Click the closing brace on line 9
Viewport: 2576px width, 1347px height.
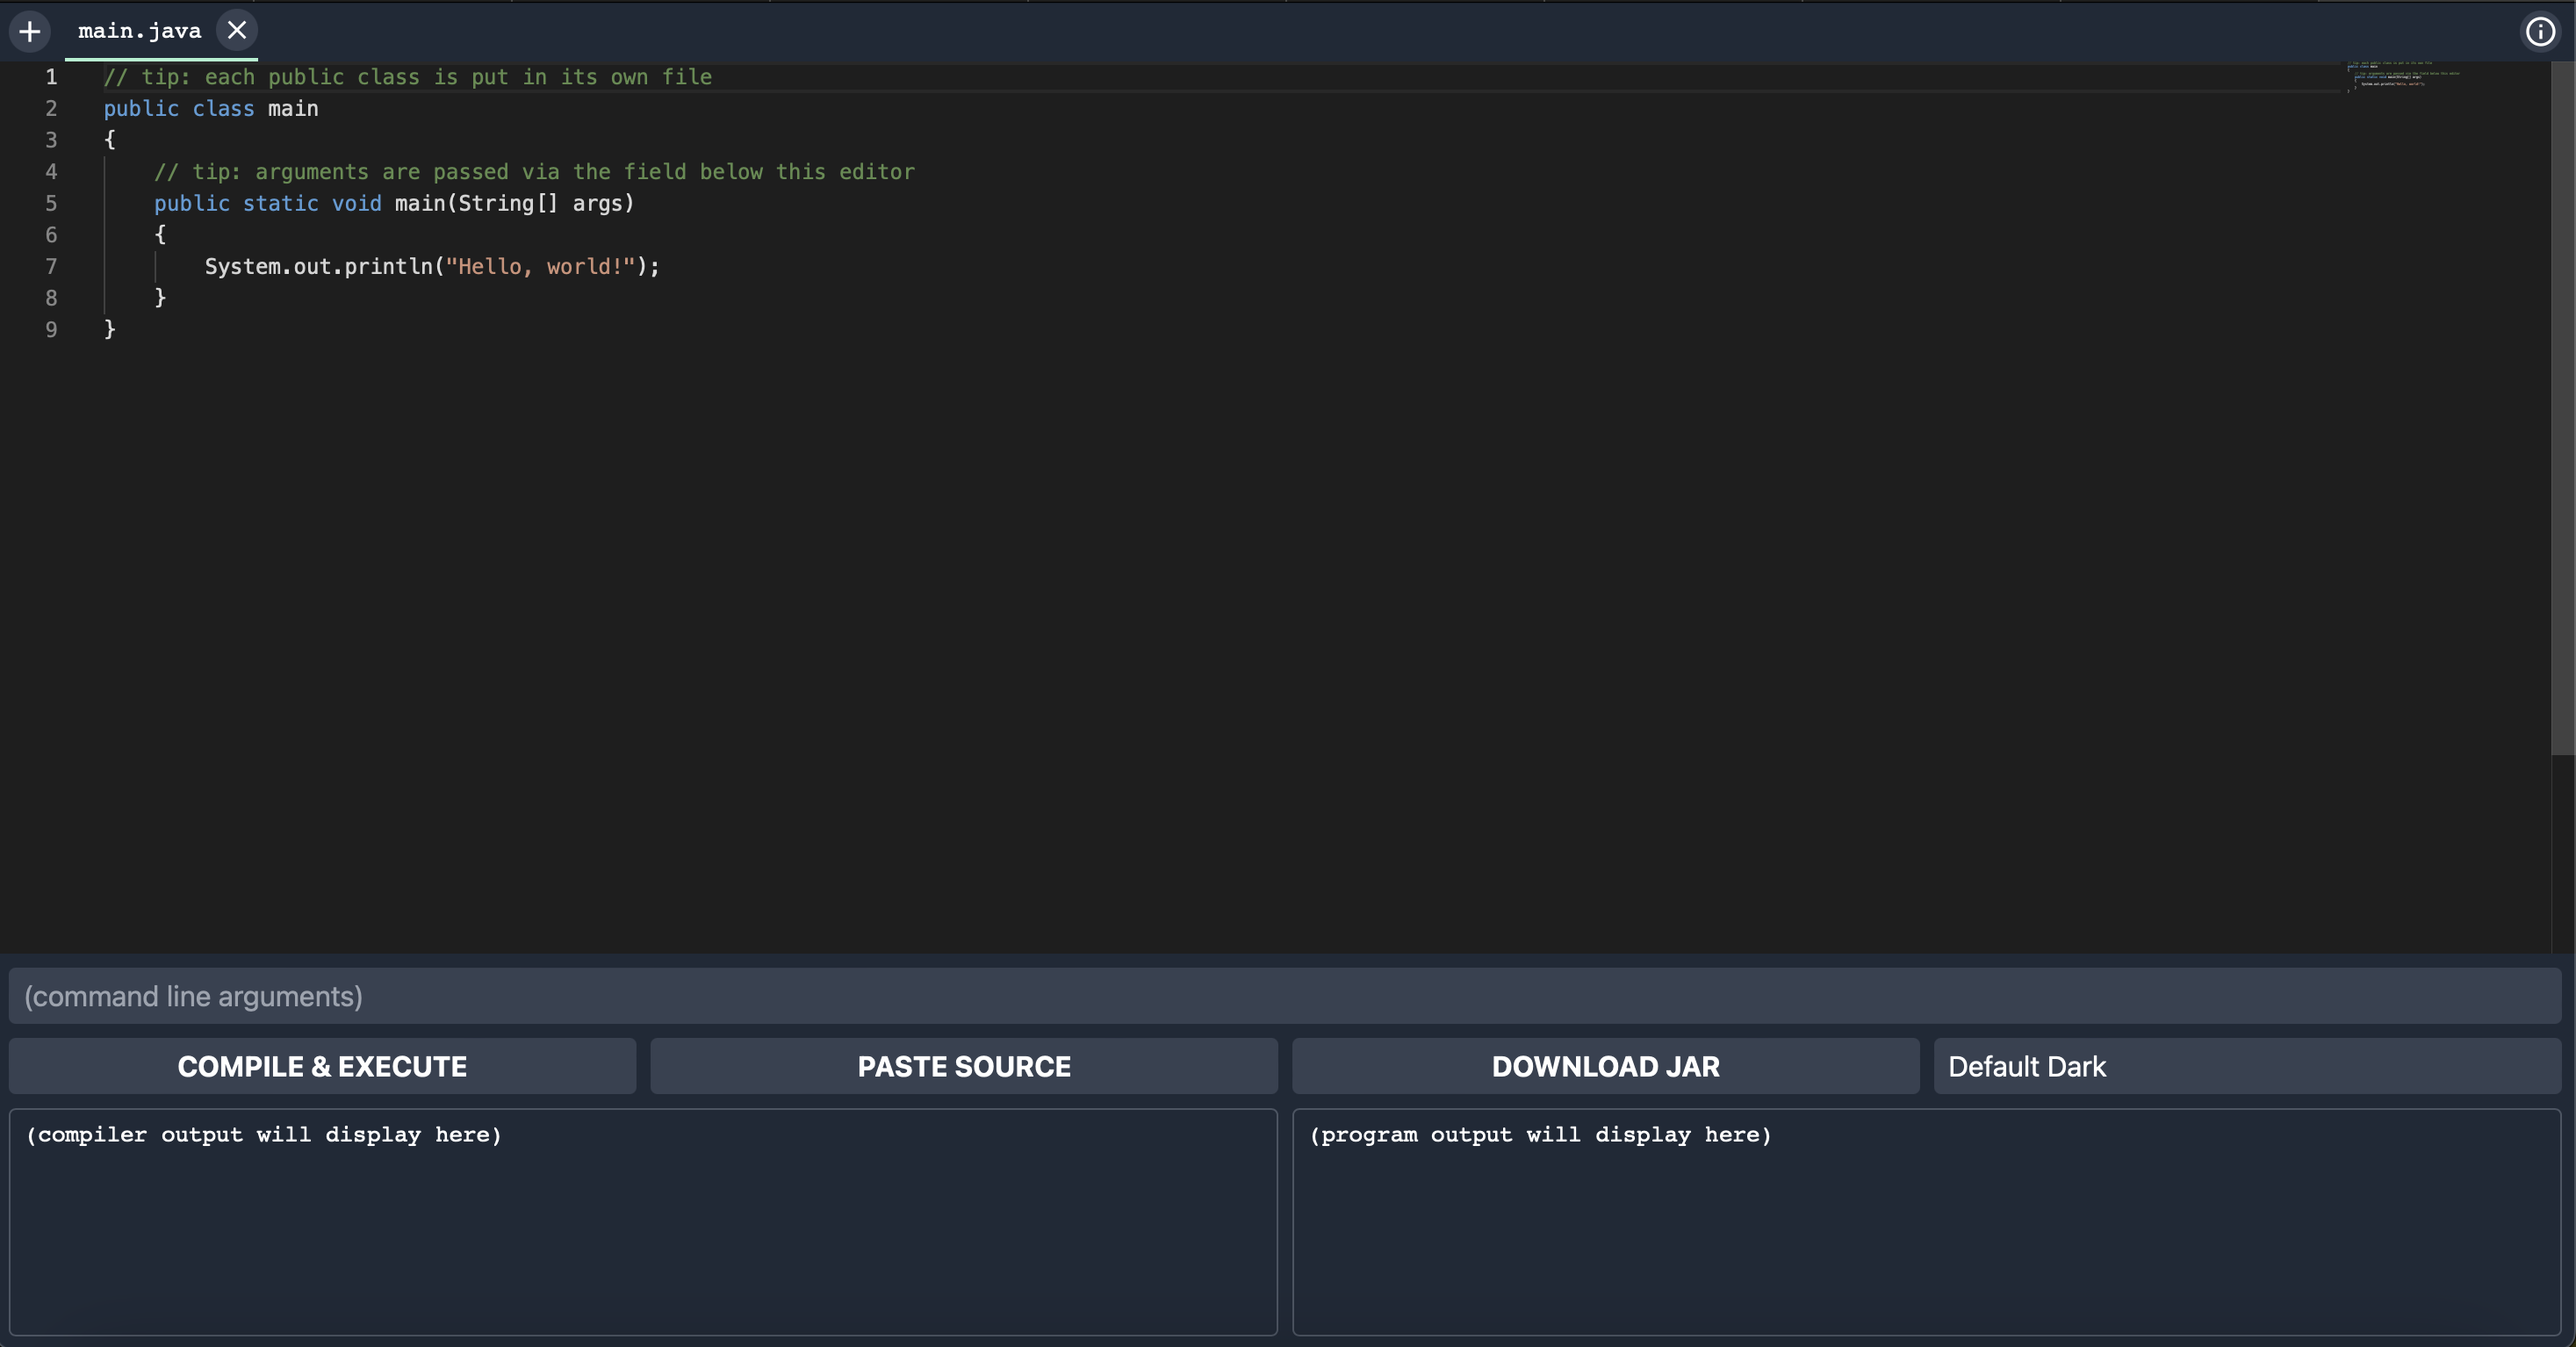tap(110, 329)
